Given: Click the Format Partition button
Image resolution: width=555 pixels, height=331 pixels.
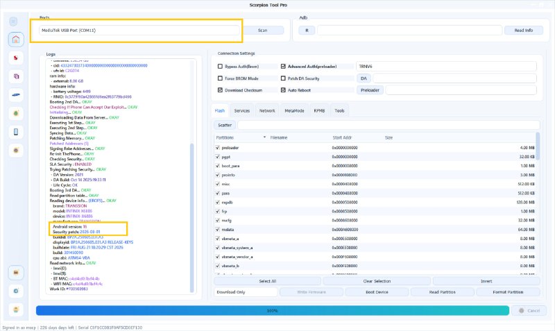Looking at the screenshot, I should pos(508,292).
